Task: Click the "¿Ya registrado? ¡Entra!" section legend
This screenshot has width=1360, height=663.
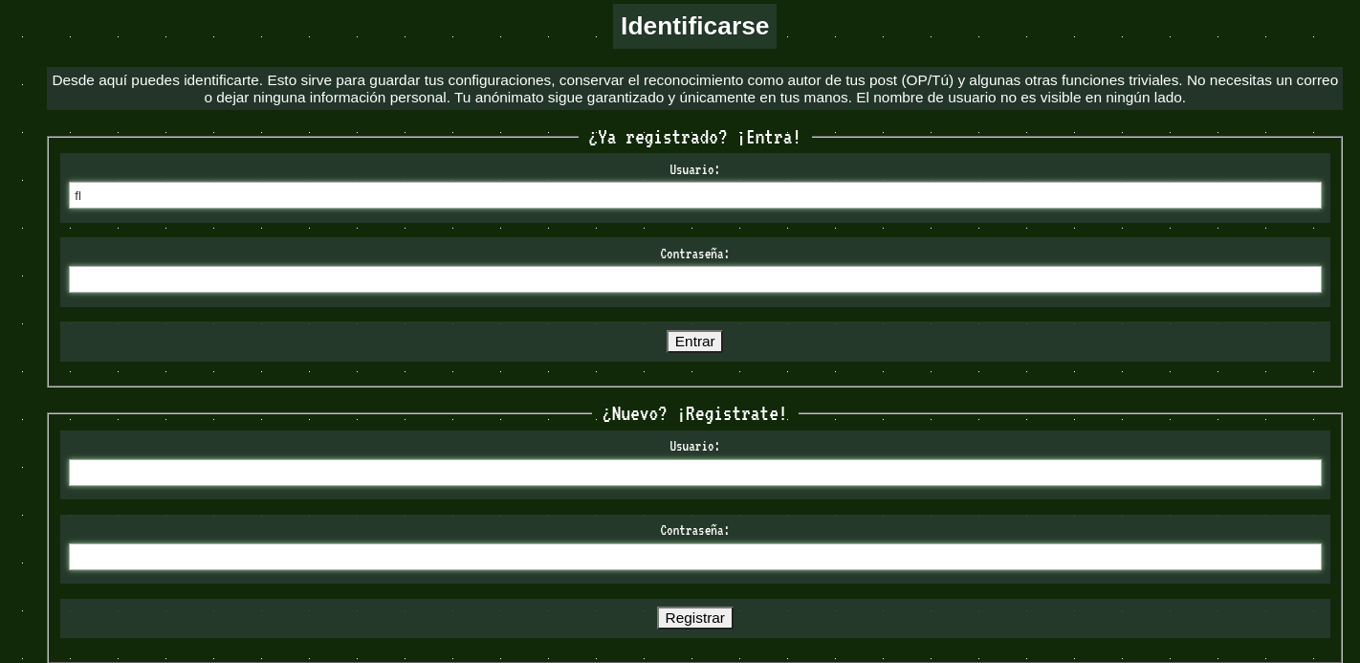Action: [x=694, y=138]
